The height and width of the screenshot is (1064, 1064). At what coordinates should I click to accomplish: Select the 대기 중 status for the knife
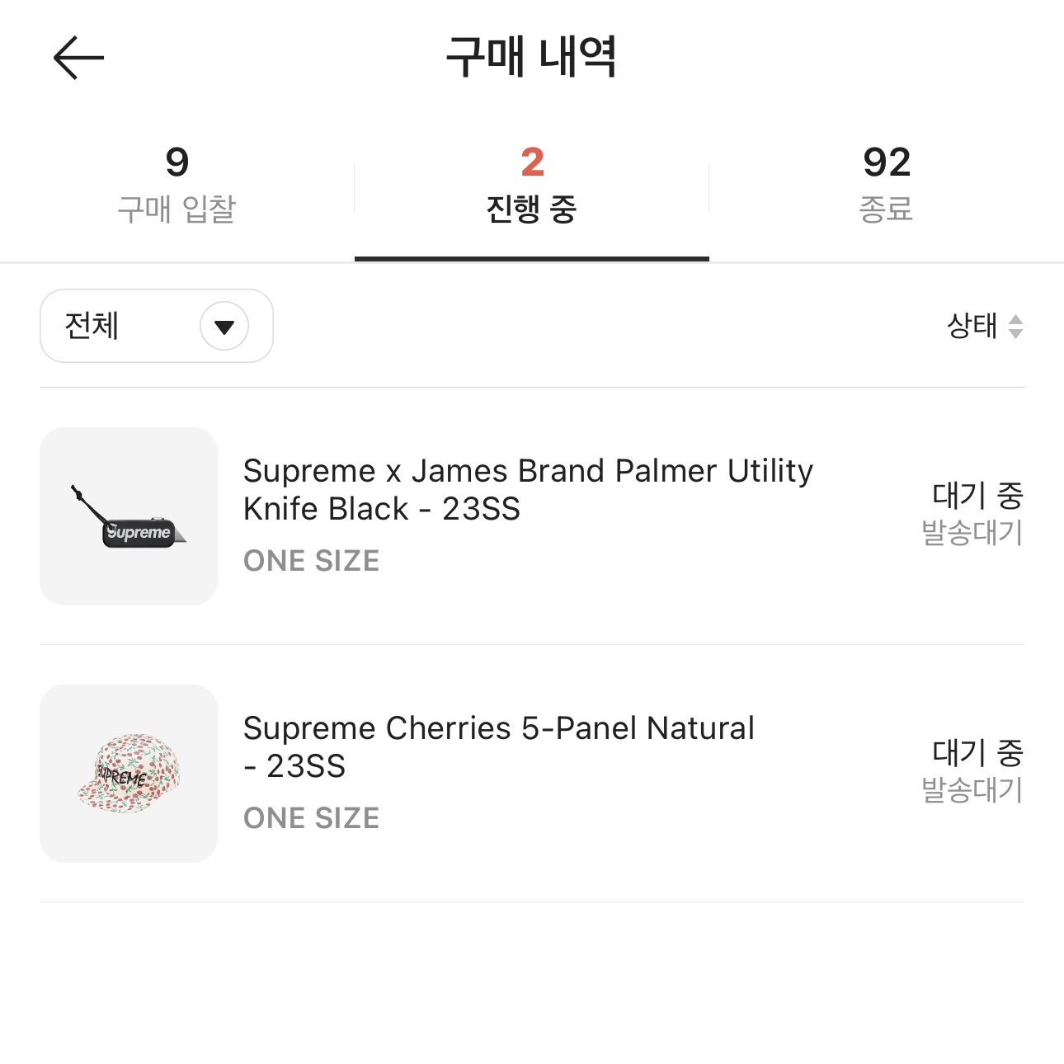(x=973, y=495)
